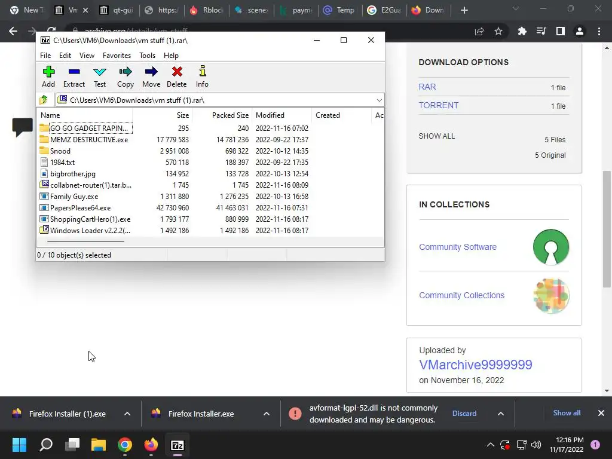
Task: Expand options for Firefox Installer (1).exe download
Action: (x=127, y=414)
